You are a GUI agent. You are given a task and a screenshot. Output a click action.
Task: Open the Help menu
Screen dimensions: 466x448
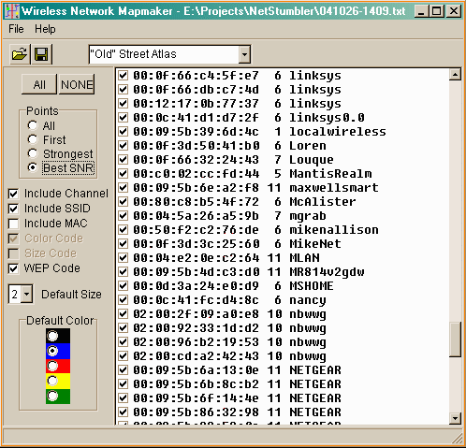tap(45, 29)
